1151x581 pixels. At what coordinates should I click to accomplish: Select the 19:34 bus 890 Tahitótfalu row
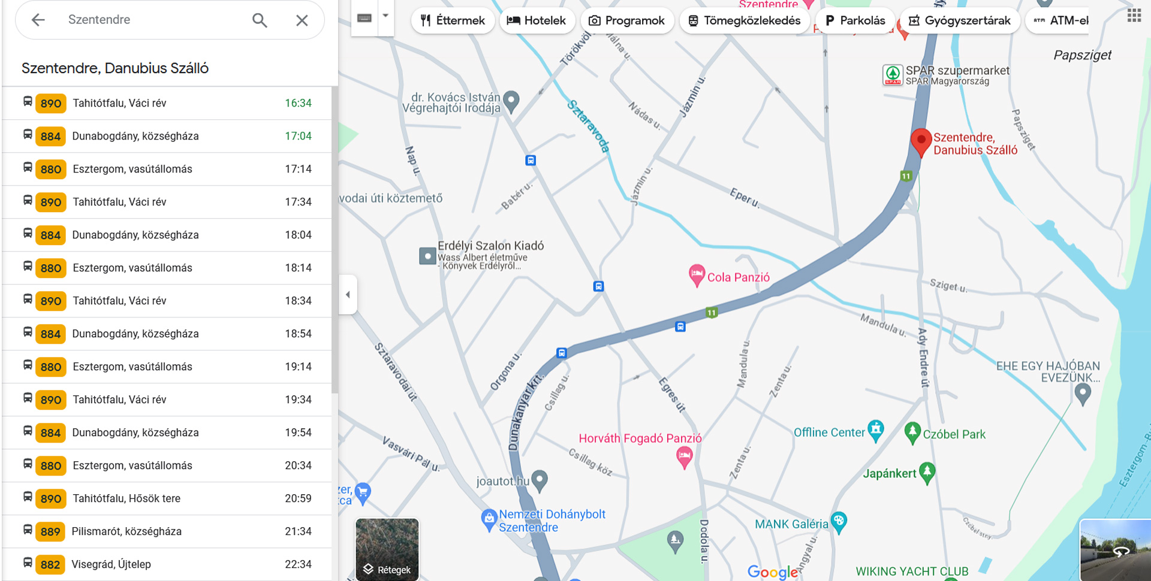click(x=167, y=400)
